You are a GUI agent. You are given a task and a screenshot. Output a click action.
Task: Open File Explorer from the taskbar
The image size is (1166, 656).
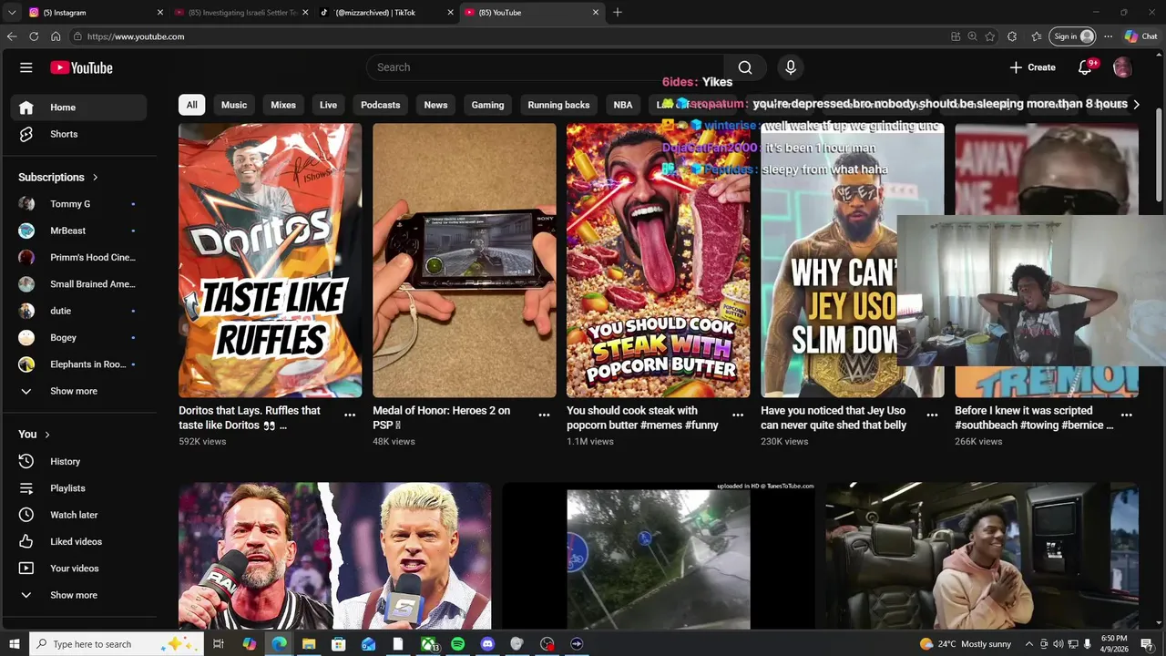(309, 644)
